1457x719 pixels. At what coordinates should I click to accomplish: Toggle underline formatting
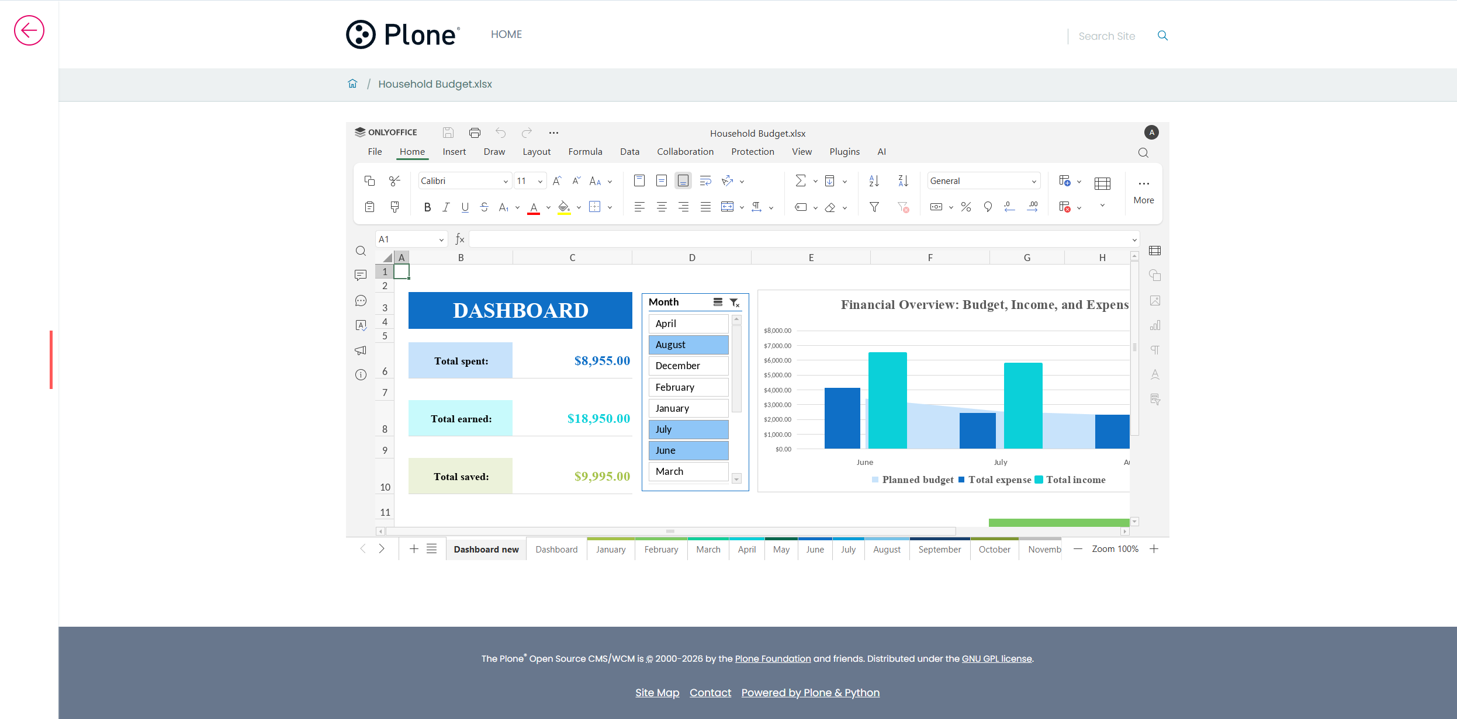tap(465, 207)
